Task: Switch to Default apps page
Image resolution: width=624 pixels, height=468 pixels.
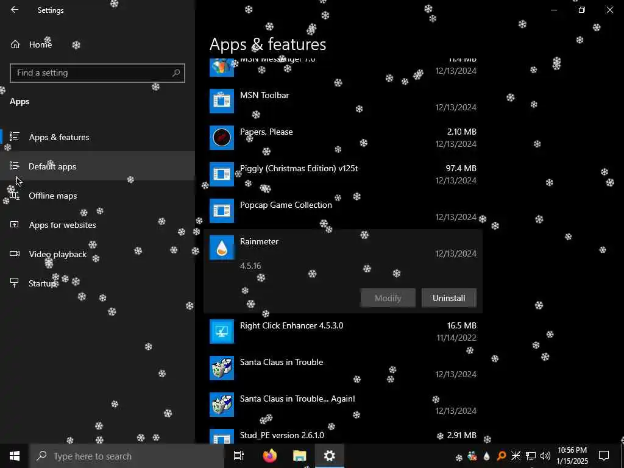Action: point(97,166)
